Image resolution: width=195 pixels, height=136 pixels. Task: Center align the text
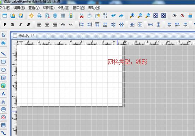click(47, 25)
